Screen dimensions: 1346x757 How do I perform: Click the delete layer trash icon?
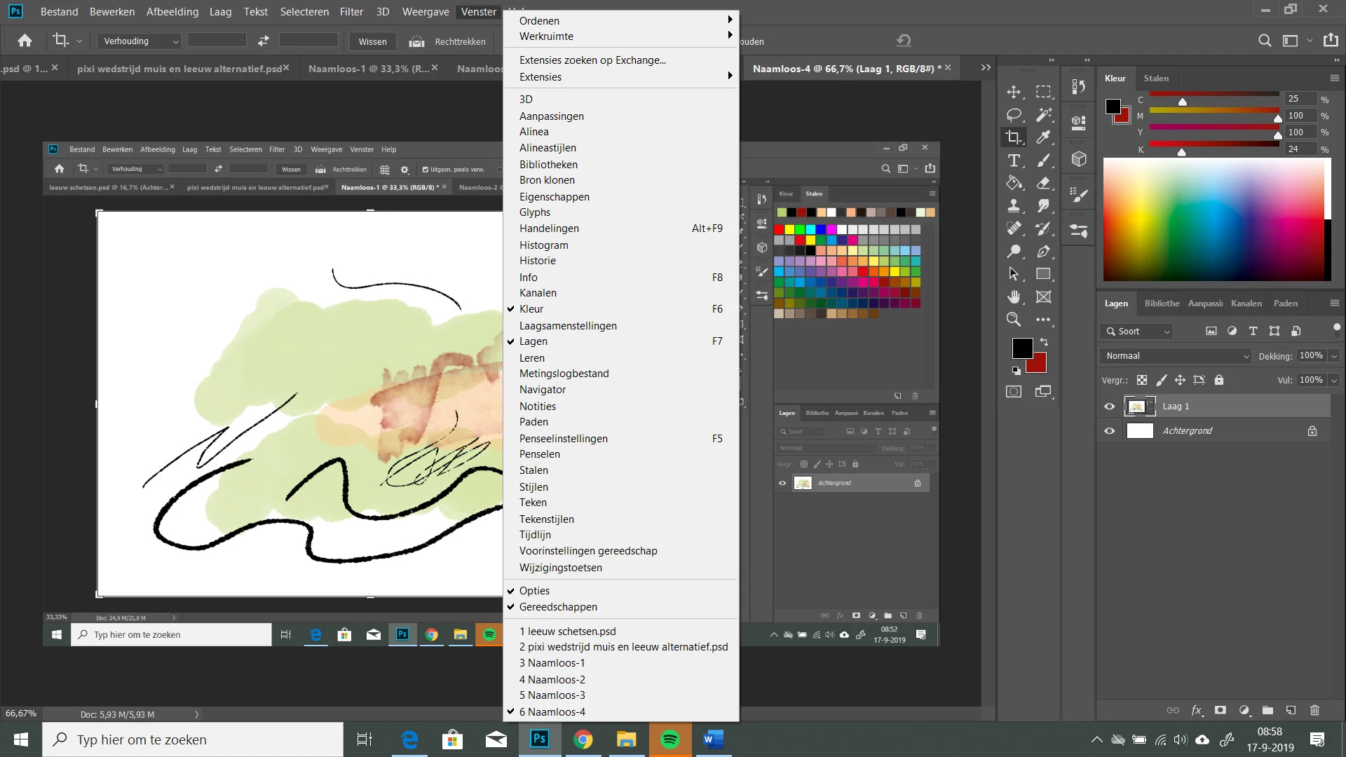pyautogui.click(x=1314, y=710)
